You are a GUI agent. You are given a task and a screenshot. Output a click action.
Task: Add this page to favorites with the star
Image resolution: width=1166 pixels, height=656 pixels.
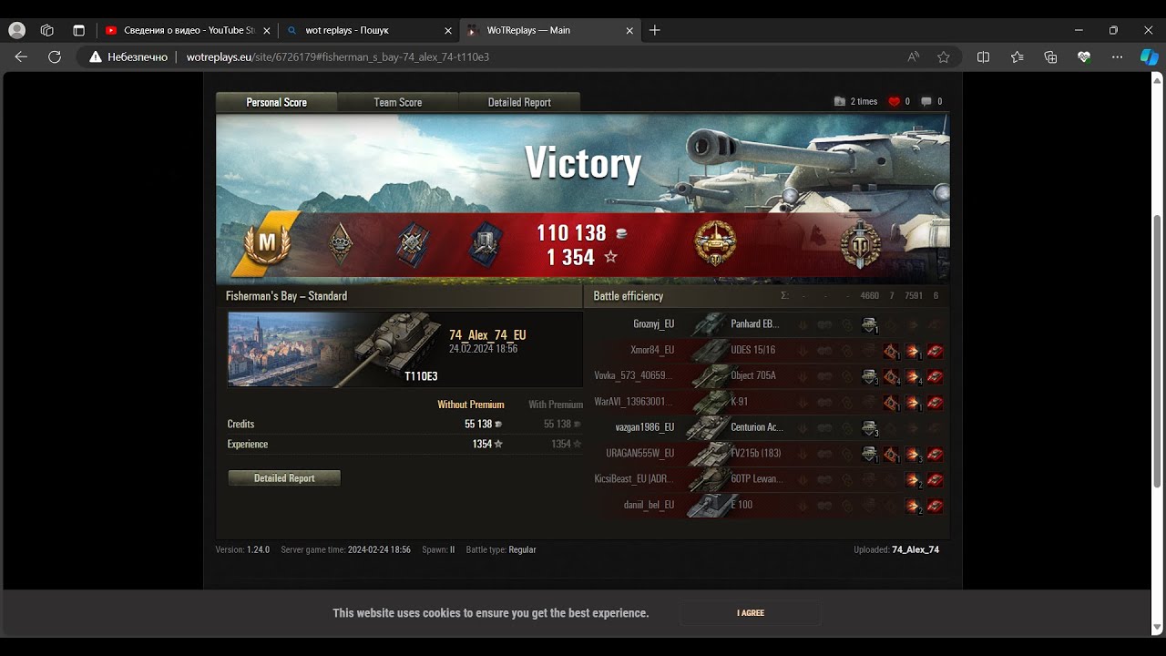click(x=944, y=56)
